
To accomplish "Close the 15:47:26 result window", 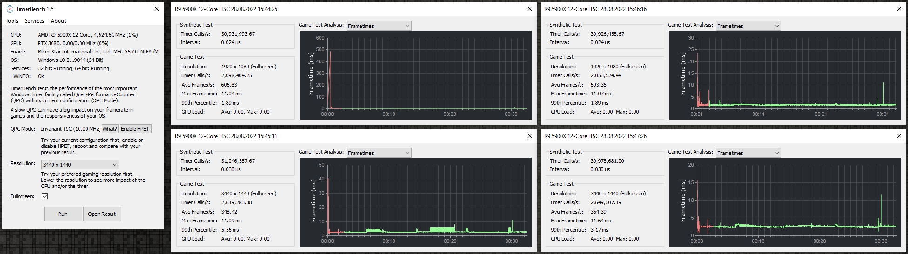I will (x=899, y=136).
